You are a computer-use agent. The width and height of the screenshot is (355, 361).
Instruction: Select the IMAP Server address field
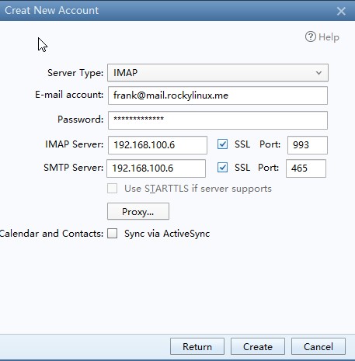point(158,145)
